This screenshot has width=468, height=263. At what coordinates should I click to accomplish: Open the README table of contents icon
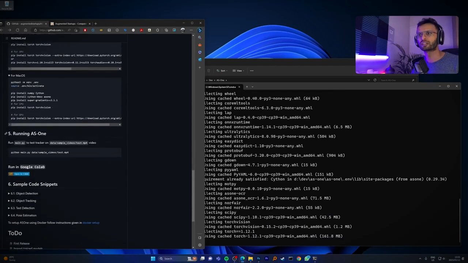[7, 38]
